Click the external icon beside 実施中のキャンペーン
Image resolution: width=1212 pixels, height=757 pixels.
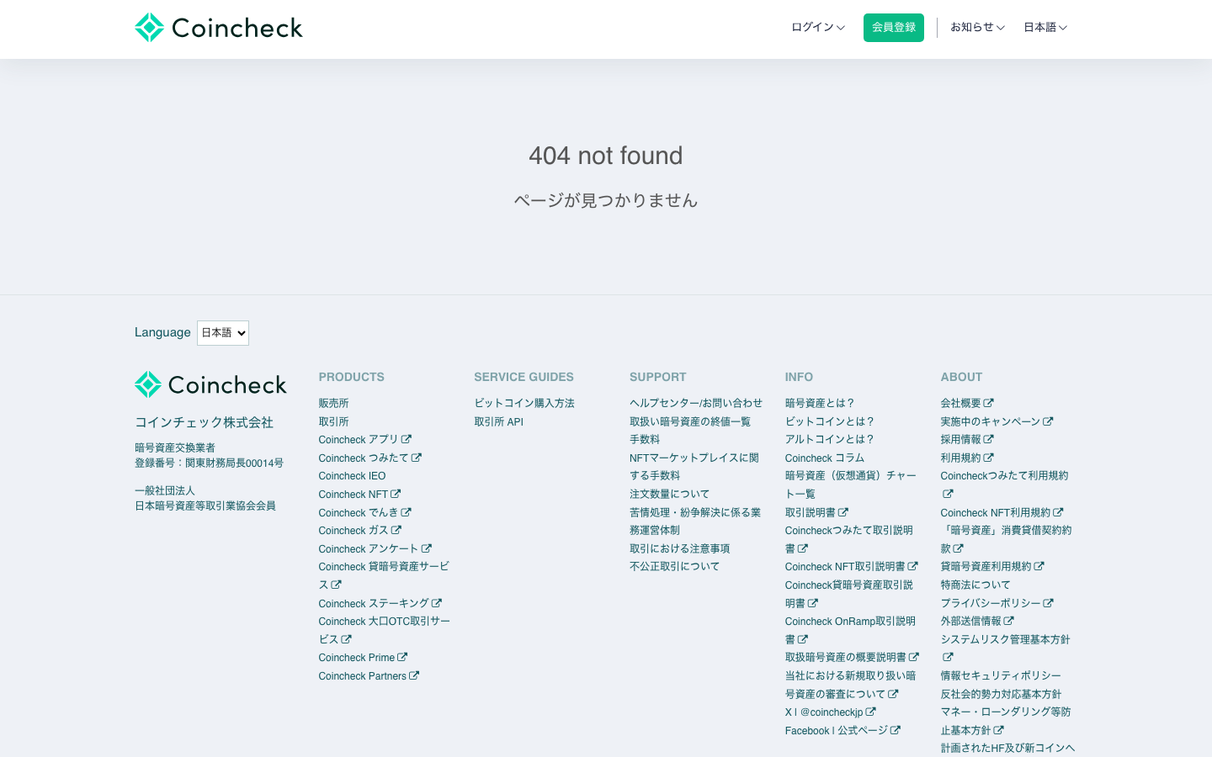point(1048,421)
